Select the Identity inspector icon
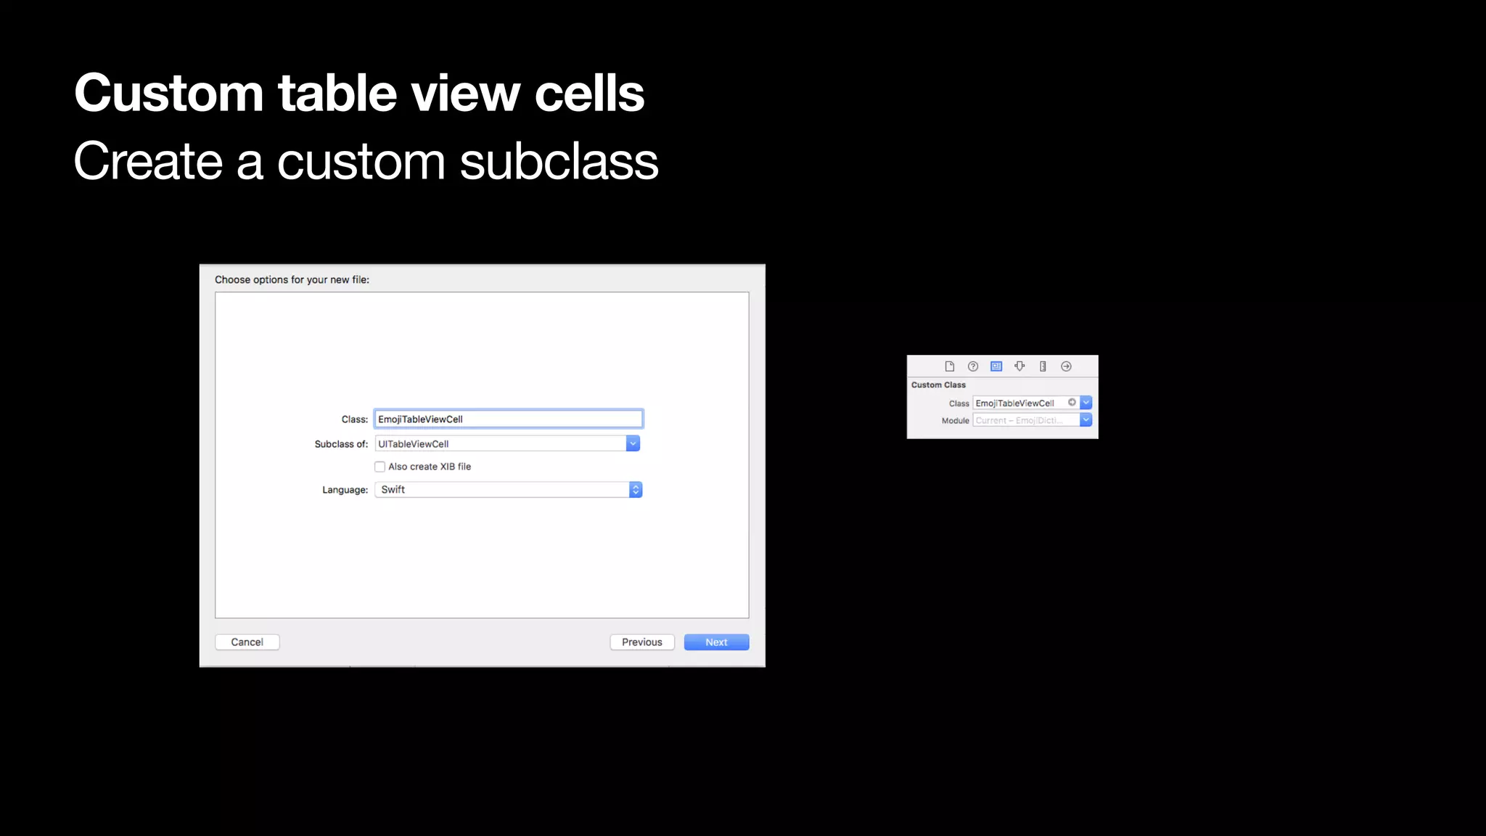The width and height of the screenshot is (1486, 836). tap(996, 366)
